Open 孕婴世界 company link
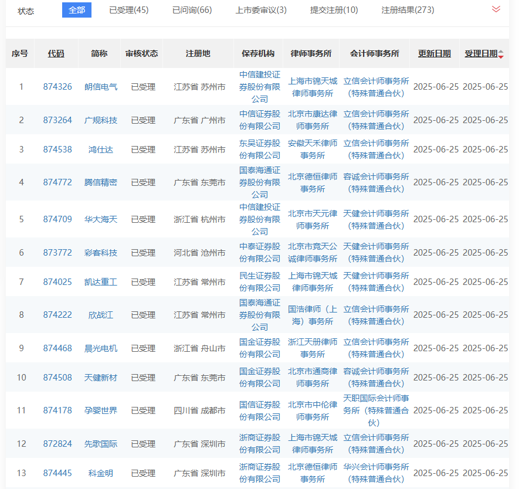 coord(101,410)
